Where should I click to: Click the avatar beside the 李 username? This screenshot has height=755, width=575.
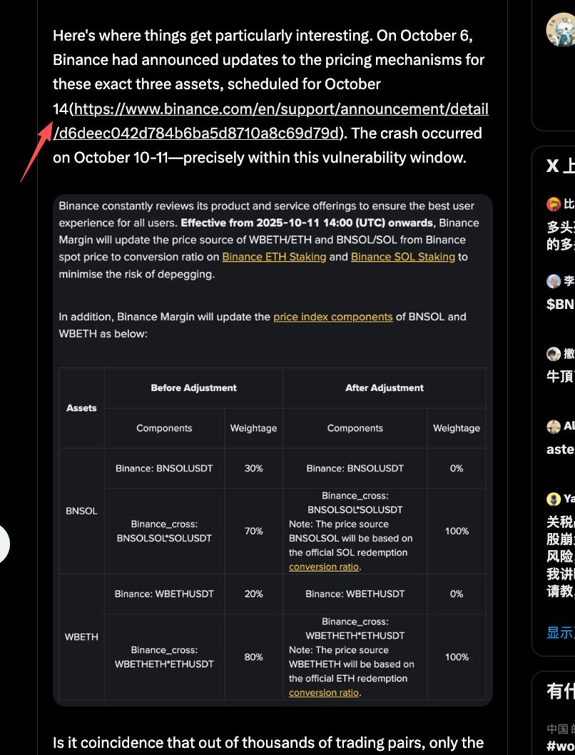554,281
